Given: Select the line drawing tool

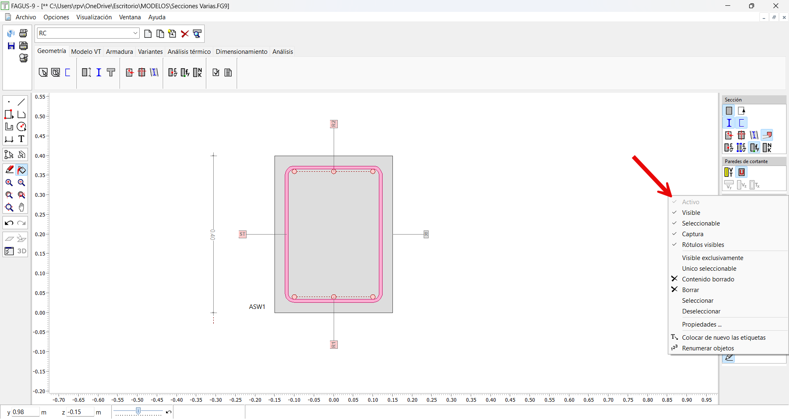Looking at the screenshot, I should (x=21, y=102).
